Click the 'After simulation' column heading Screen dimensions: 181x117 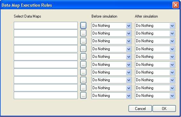tap(146, 16)
